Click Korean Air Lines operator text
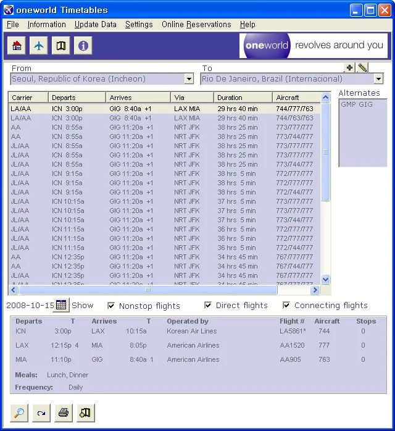395x431 pixels. pos(192,331)
